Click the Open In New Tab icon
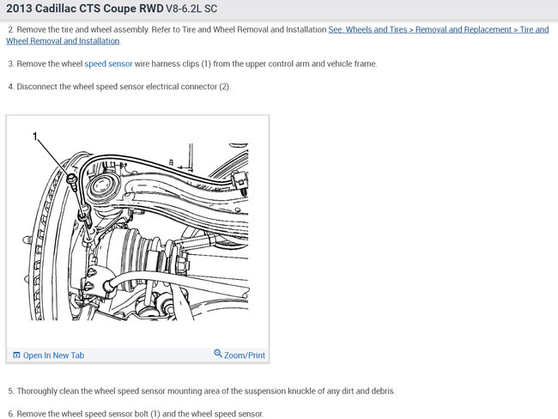Screen dimensions: 558x419 [16, 355]
